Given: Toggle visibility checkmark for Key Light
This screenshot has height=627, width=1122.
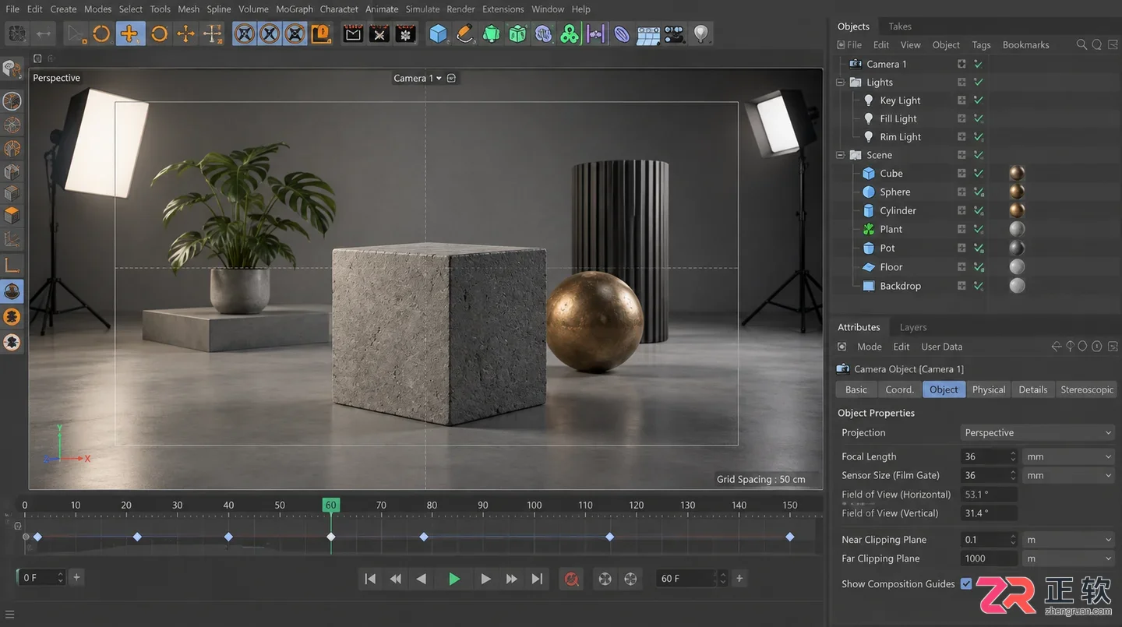Looking at the screenshot, I should [x=979, y=100].
